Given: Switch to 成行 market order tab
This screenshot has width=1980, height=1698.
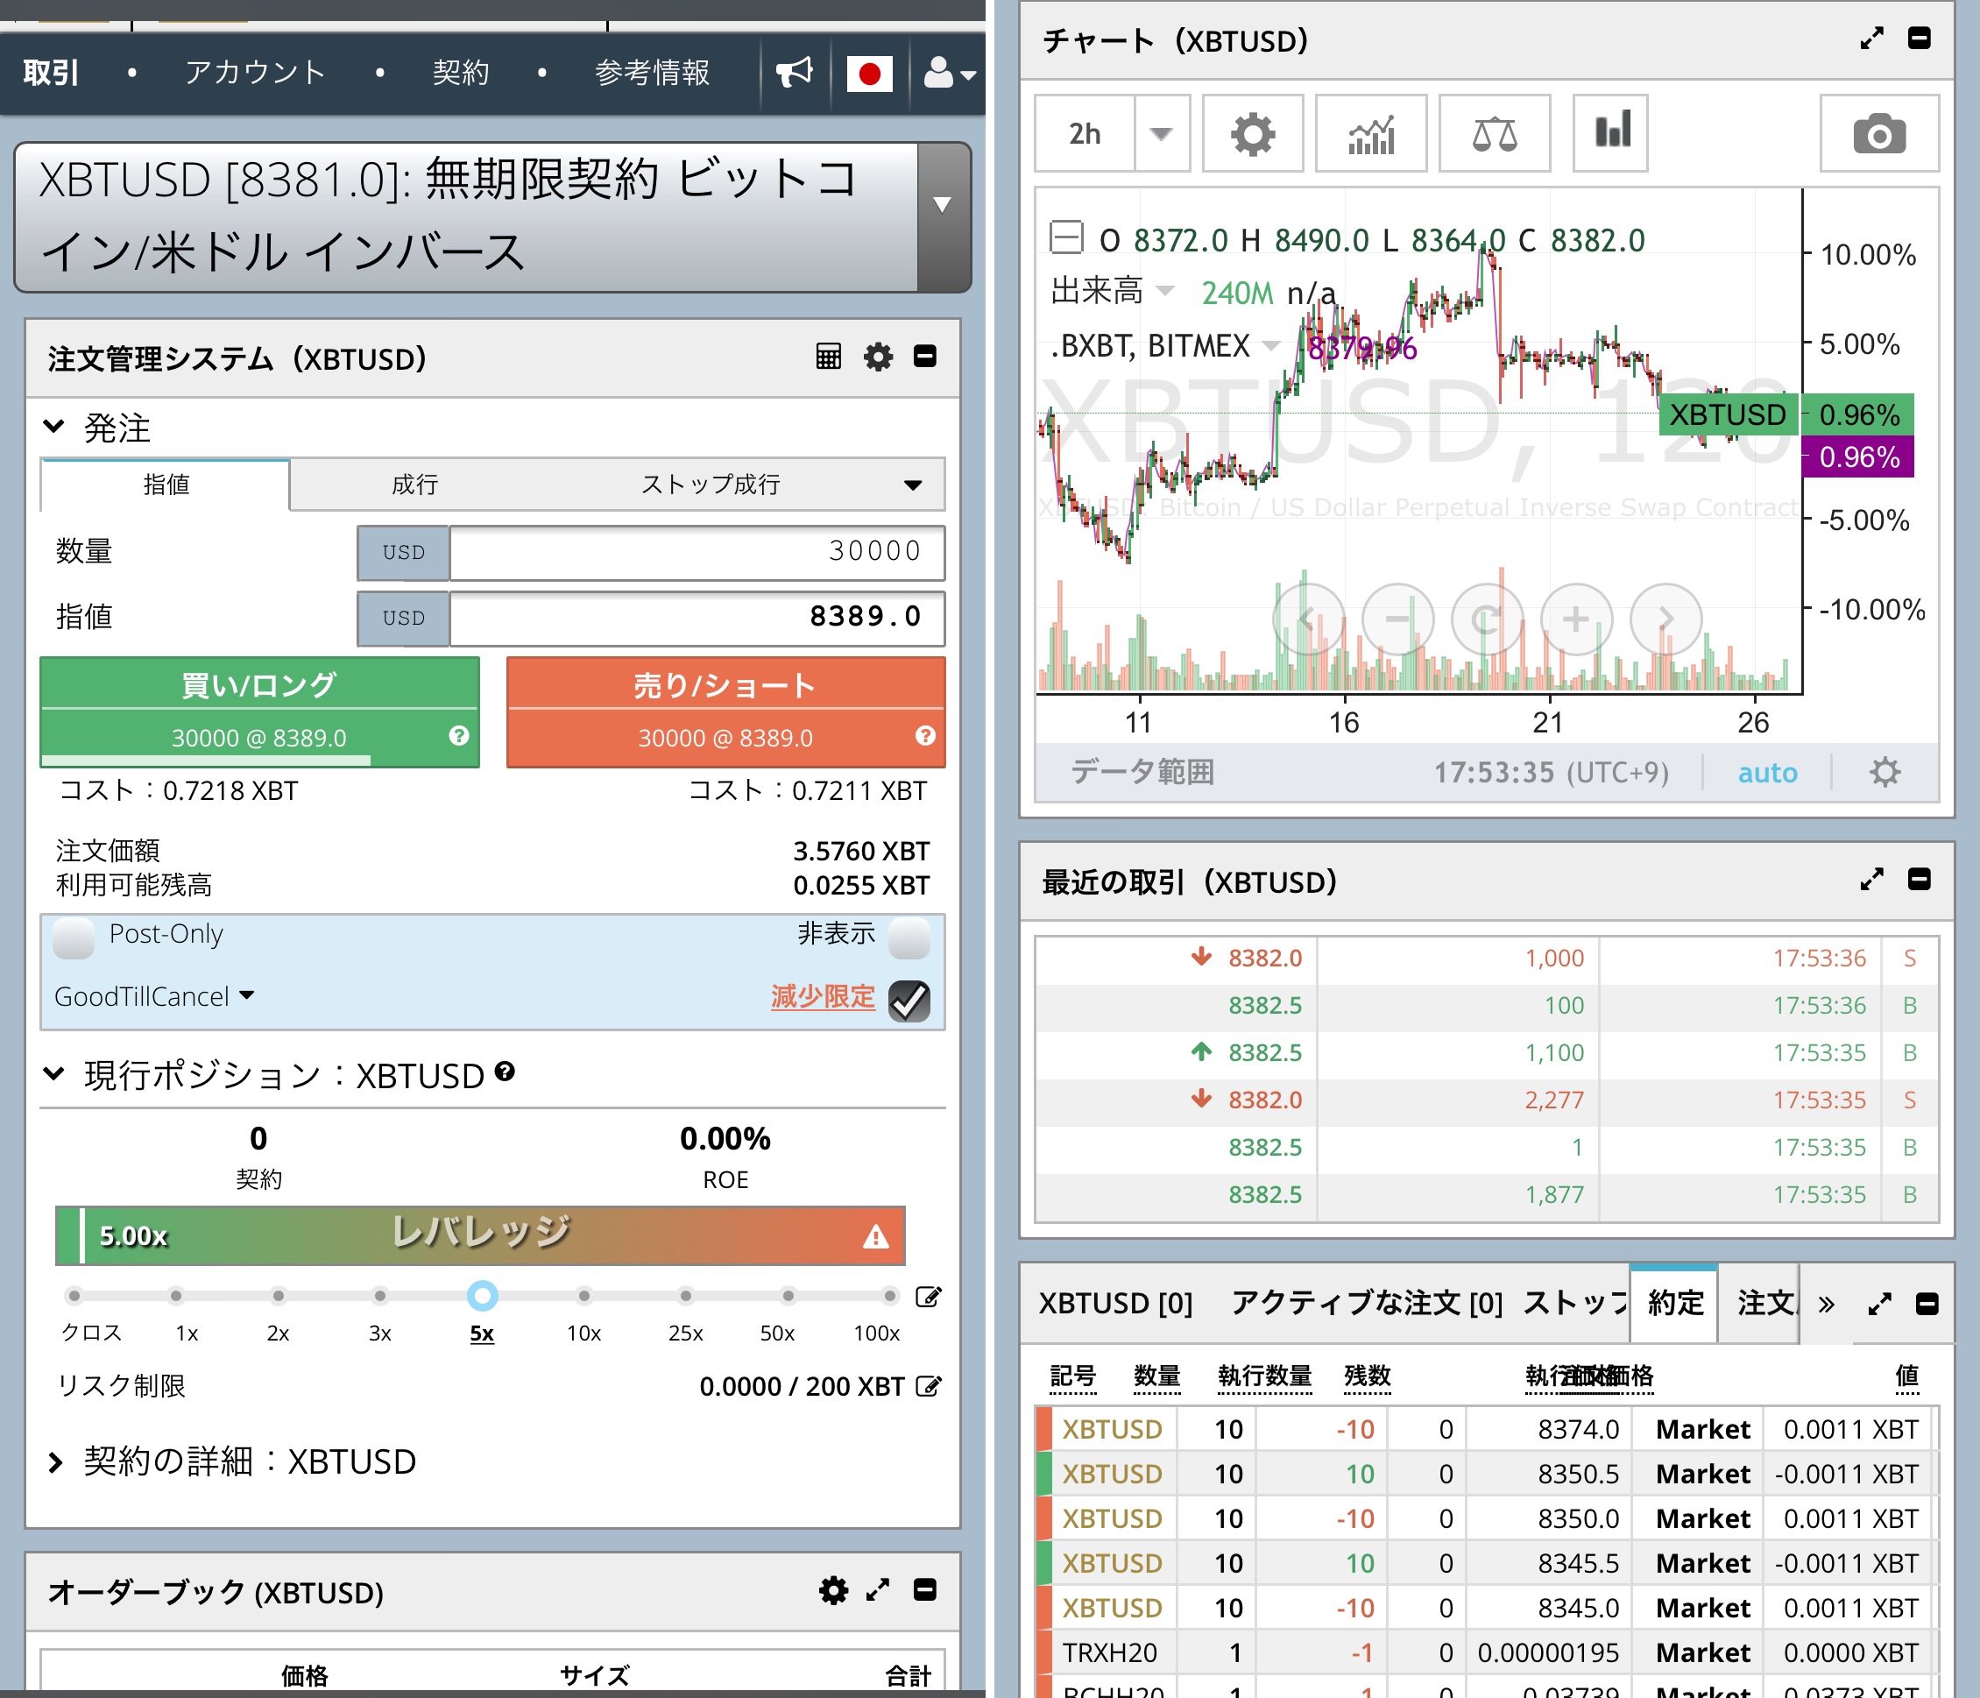Looking at the screenshot, I should click(x=414, y=485).
